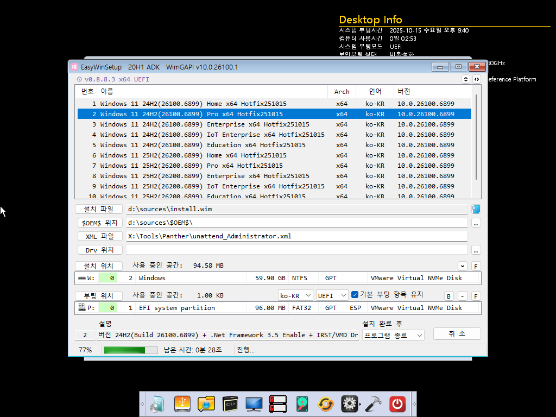556x417 pixels.
Task: Click the dock's left edge diamond handle
Action: tap(142, 404)
